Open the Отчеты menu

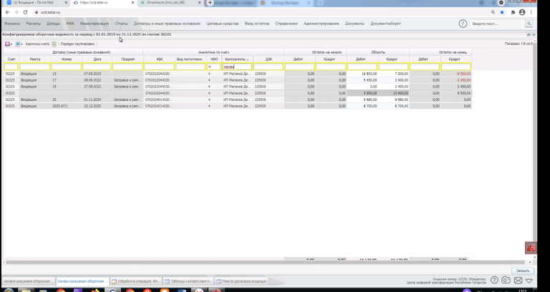121,24
